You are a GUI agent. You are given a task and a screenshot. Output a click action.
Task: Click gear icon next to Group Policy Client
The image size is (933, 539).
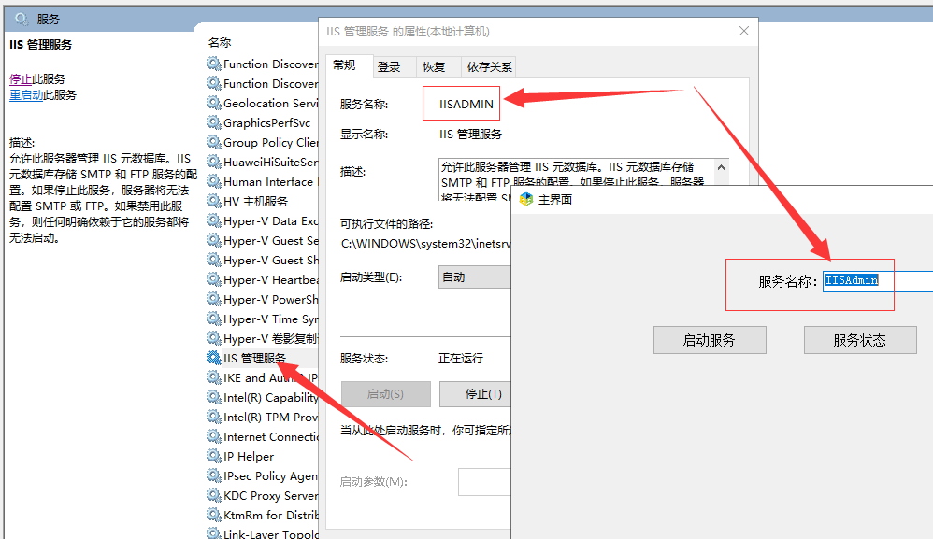(x=213, y=142)
